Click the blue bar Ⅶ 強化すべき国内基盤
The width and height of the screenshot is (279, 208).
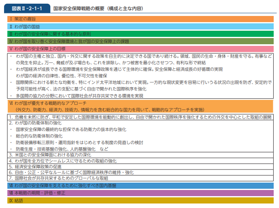pyautogui.click(x=140, y=186)
